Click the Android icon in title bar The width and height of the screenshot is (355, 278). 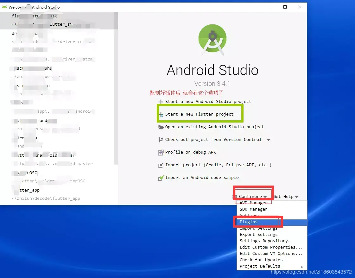[4, 7]
